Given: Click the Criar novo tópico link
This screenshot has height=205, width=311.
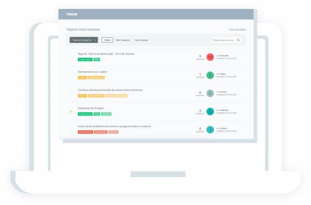Looking at the screenshot, I should (x=237, y=30).
